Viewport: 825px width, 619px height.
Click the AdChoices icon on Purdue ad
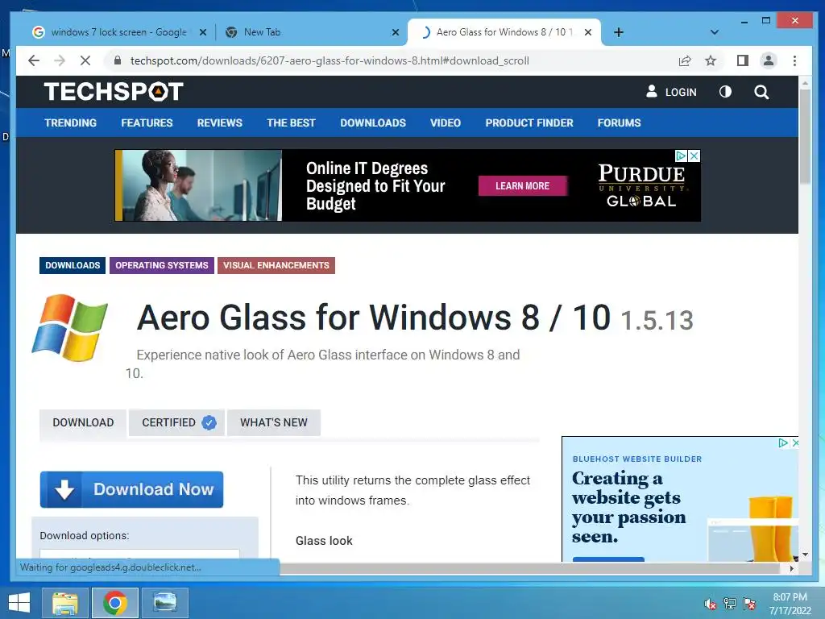pos(682,156)
